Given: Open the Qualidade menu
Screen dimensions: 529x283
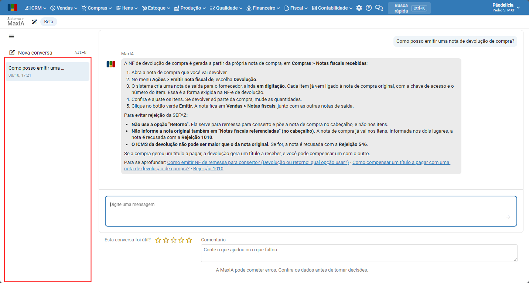Looking at the screenshot, I should click(226, 8).
